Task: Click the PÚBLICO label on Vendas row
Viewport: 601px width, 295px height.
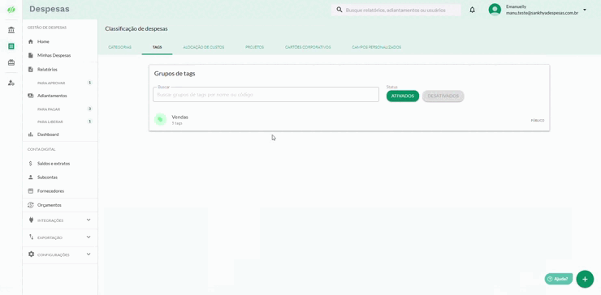Action: 538,121
